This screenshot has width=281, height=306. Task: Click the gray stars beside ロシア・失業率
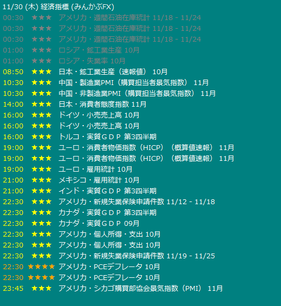click(x=42, y=61)
